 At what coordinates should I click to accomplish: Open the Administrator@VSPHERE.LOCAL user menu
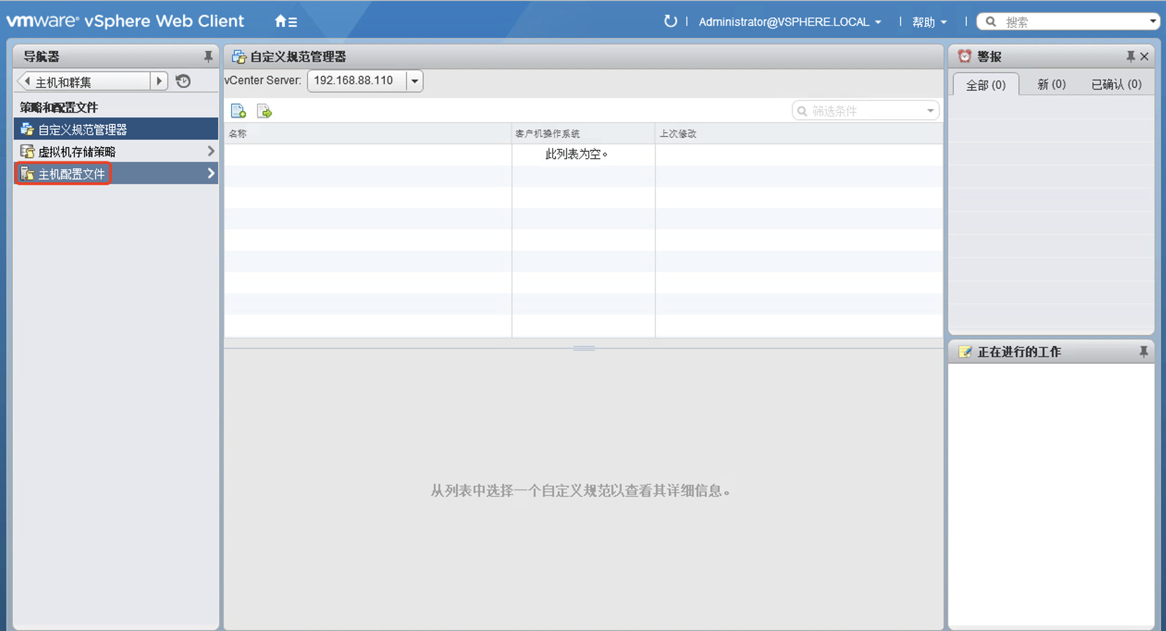coord(790,22)
